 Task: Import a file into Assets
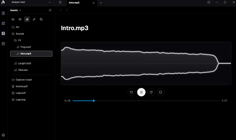(x=20, y=19)
